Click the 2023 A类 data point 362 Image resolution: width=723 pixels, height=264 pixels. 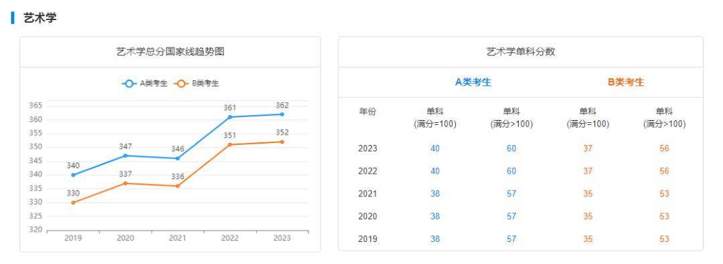[283, 114]
